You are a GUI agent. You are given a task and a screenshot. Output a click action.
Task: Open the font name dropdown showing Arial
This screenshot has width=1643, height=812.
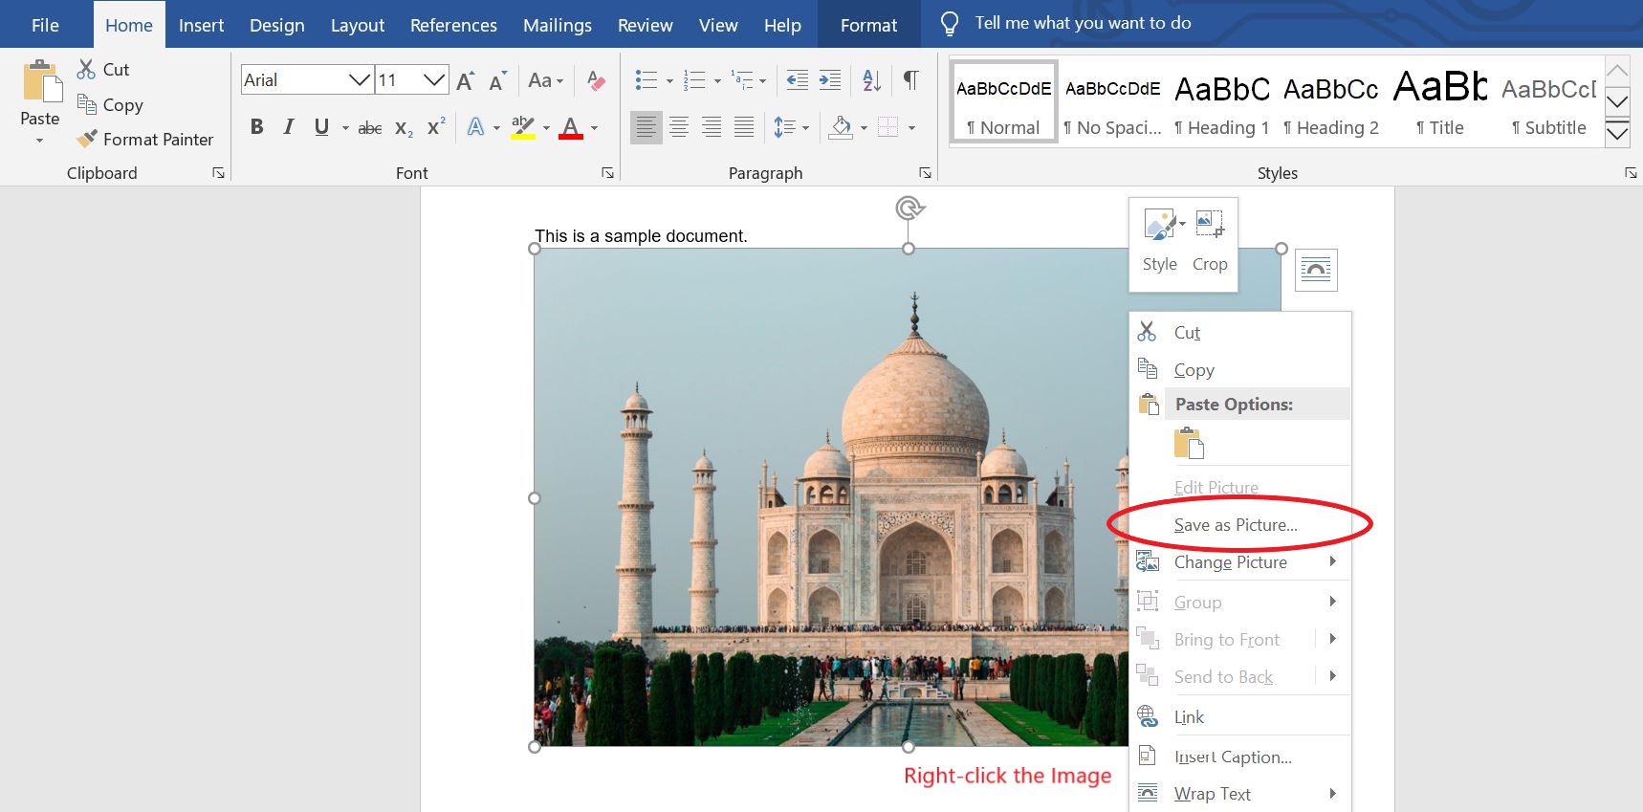(x=360, y=80)
